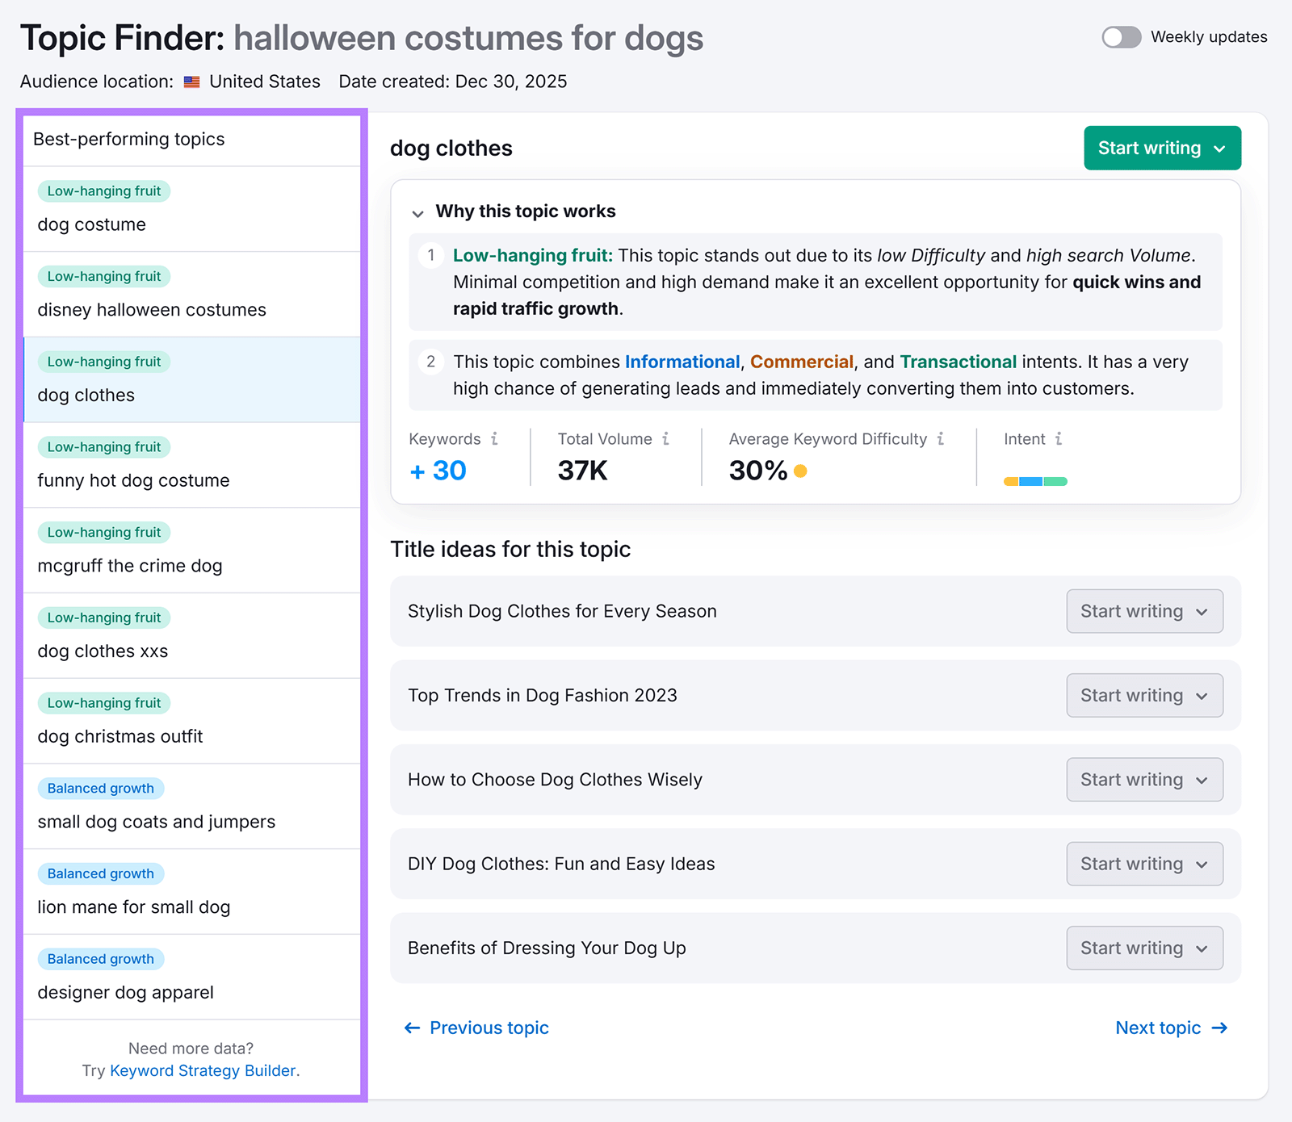Click the Stylish Dog Clothes title idea
The width and height of the screenshot is (1292, 1122).
click(x=561, y=611)
